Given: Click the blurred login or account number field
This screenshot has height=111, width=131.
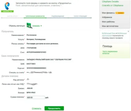Looking at the screenshot, I should (x=32, y=84).
